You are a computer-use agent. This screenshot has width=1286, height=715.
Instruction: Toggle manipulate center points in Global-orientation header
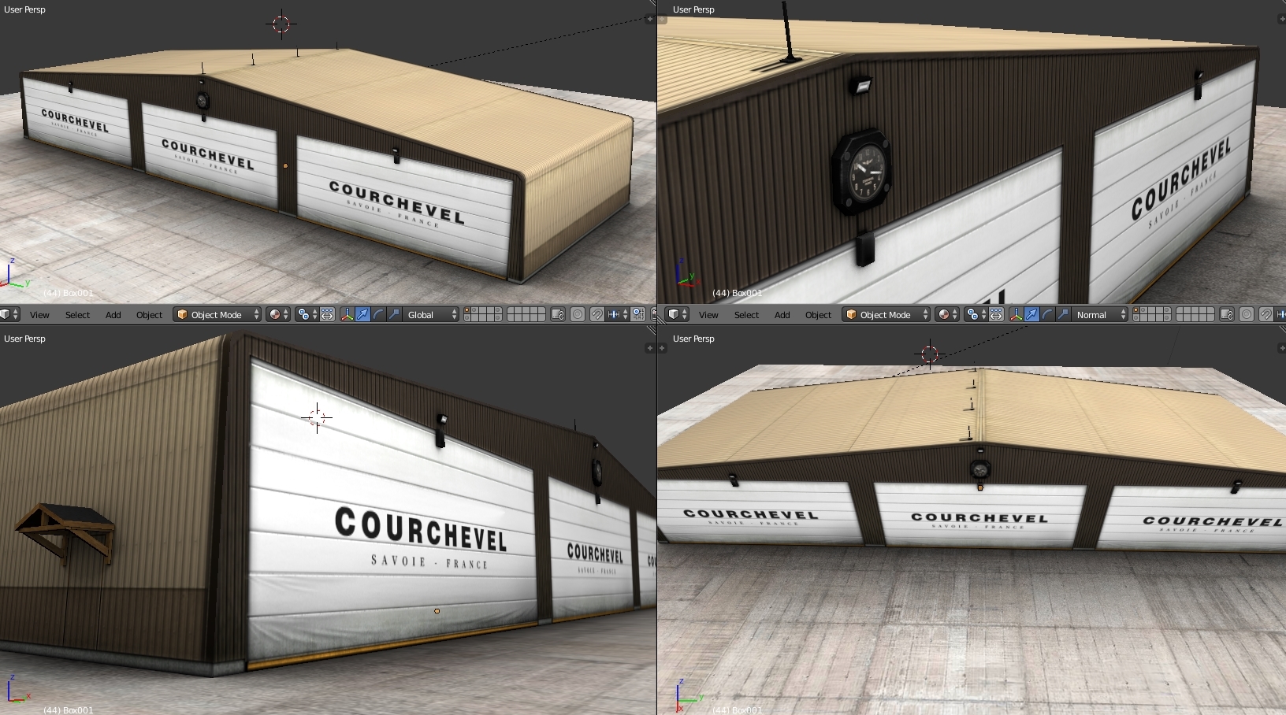[x=327, y=314]
